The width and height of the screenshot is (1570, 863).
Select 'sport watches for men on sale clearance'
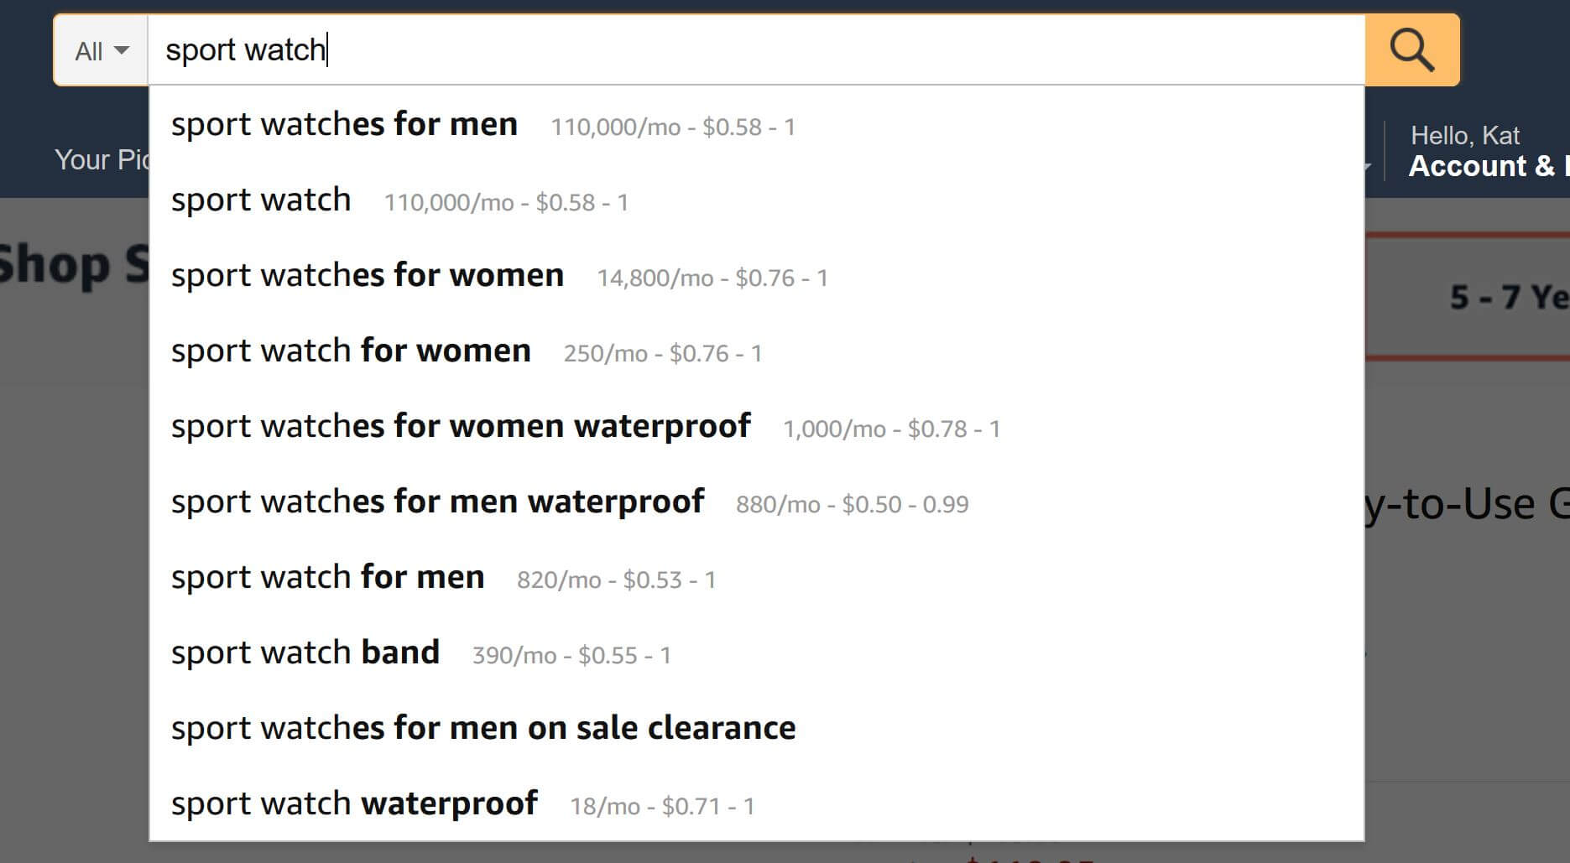pyautogui.click(x=756, y=728)
